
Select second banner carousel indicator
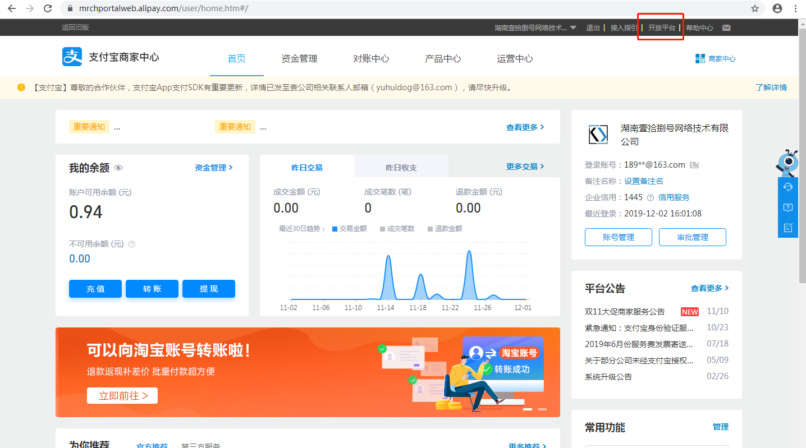coord(542,409)
